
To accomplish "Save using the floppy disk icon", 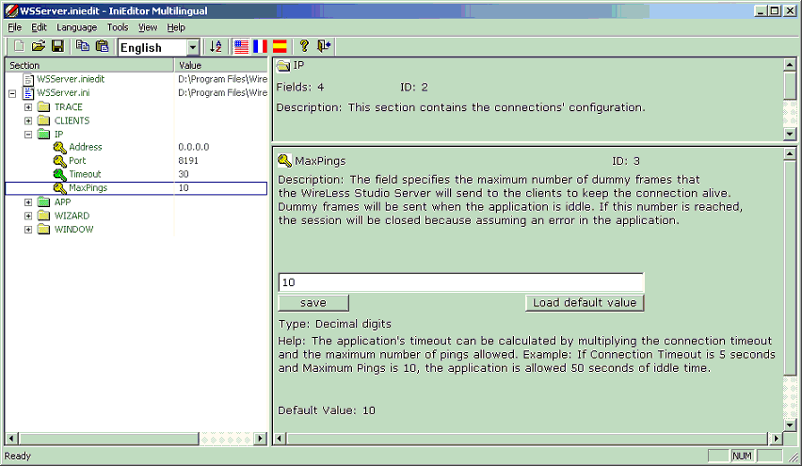I will coord(57,46).
